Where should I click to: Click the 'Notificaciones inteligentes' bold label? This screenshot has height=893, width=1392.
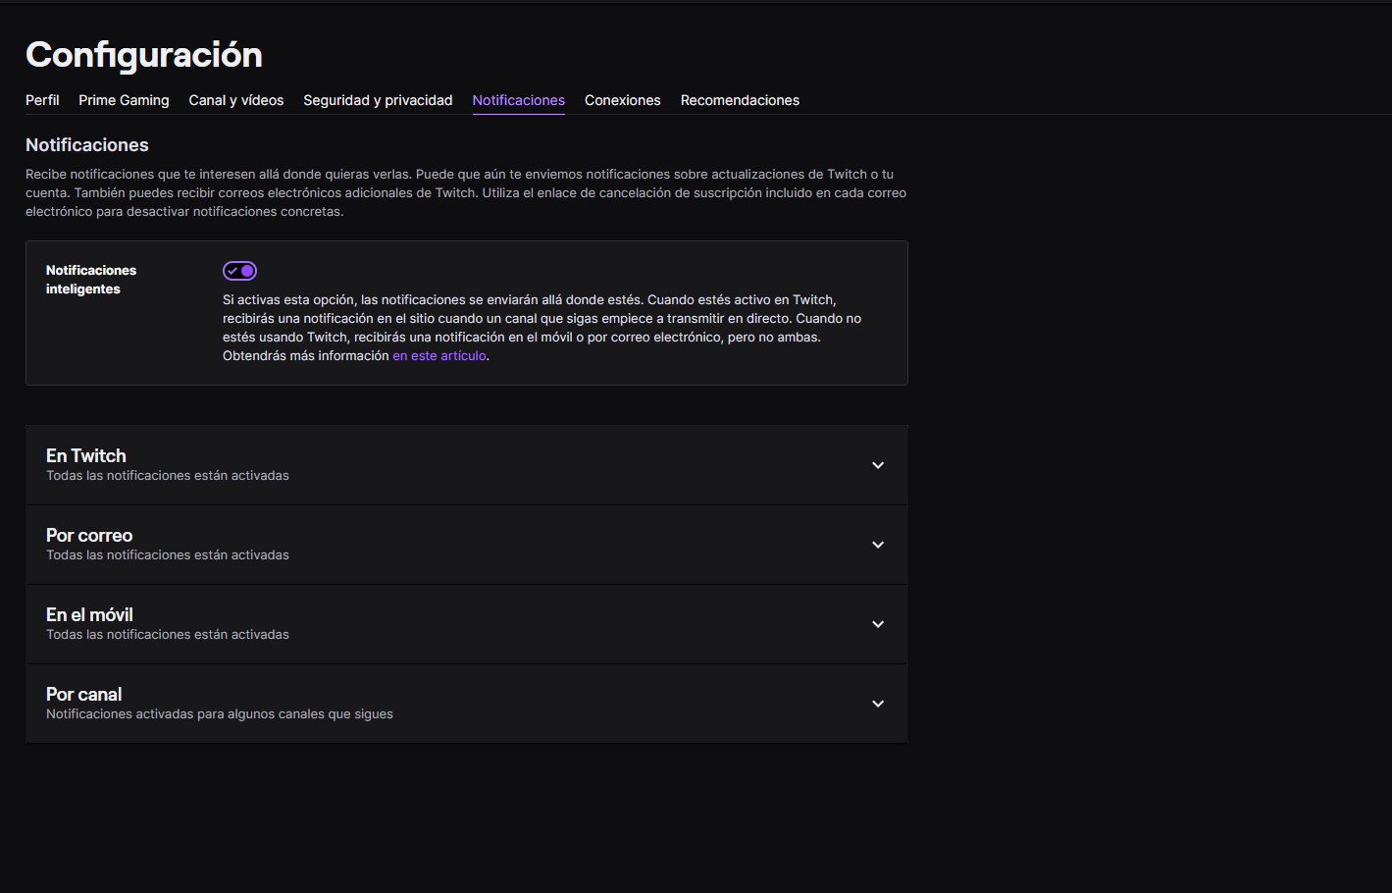pyautogui.click(x=90, y=280)
